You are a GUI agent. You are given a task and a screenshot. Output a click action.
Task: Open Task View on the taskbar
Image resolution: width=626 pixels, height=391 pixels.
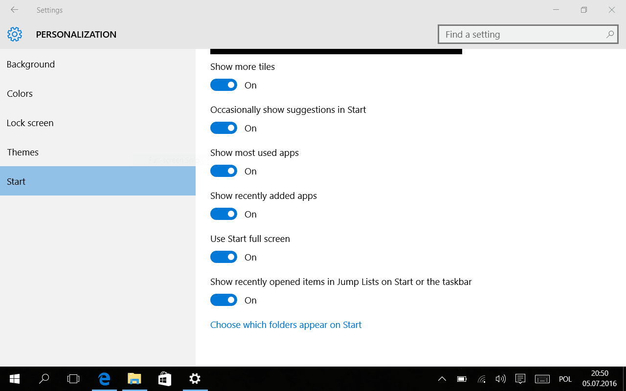point(73,379)
